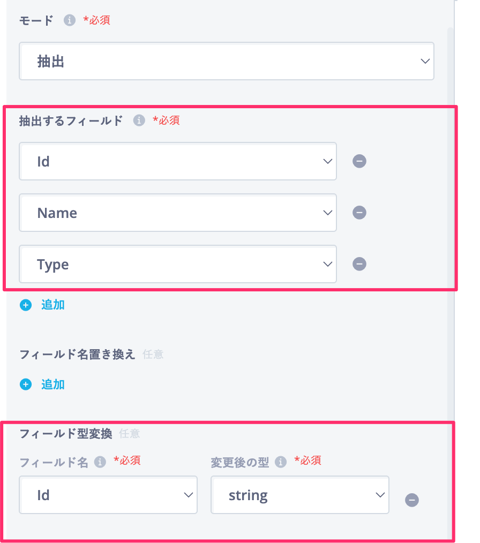Open the フィールド名 dropdown showing Id
The width and height of the screenshot is (480, 543).
click(x=108, y=495)
